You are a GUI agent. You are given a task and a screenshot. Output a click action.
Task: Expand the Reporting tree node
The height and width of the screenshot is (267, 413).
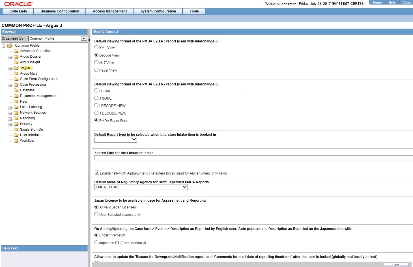10,119
